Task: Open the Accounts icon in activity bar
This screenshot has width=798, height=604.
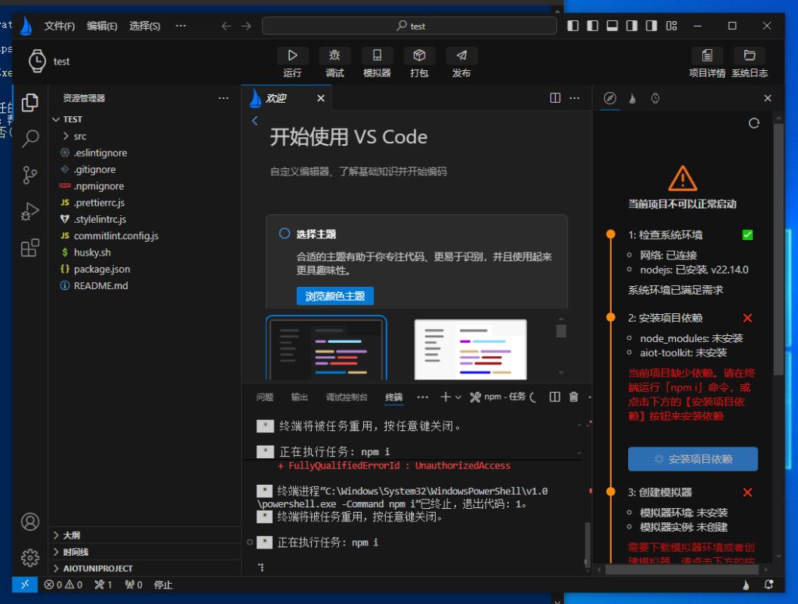Action: [x=30, y=521]
